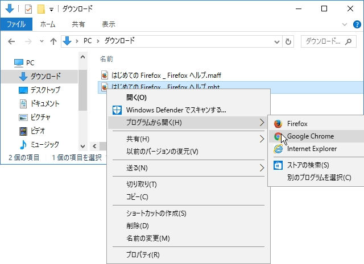
Task: Select the .mht Firefox help file
Action: [x=230, y=87]
